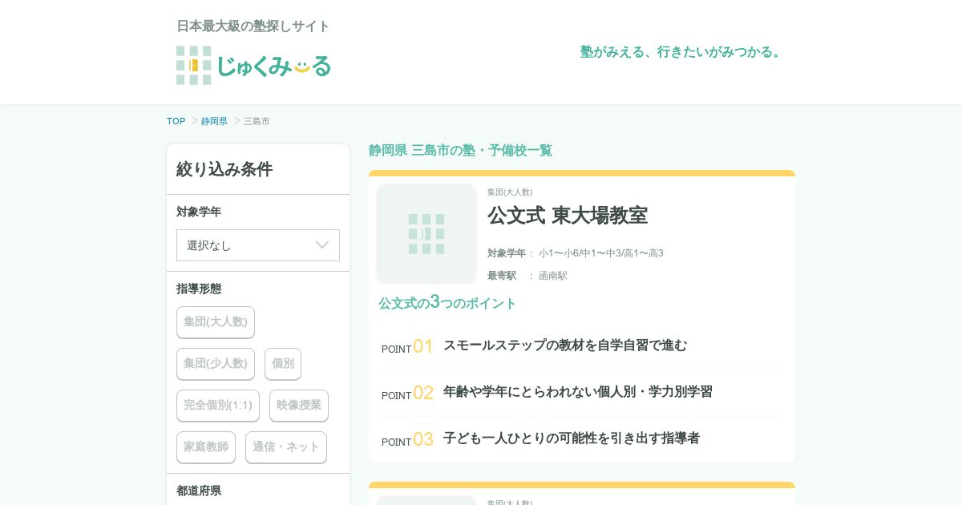
Task: Enable the 映像授業 filter
Action: [x=299, y=406]
